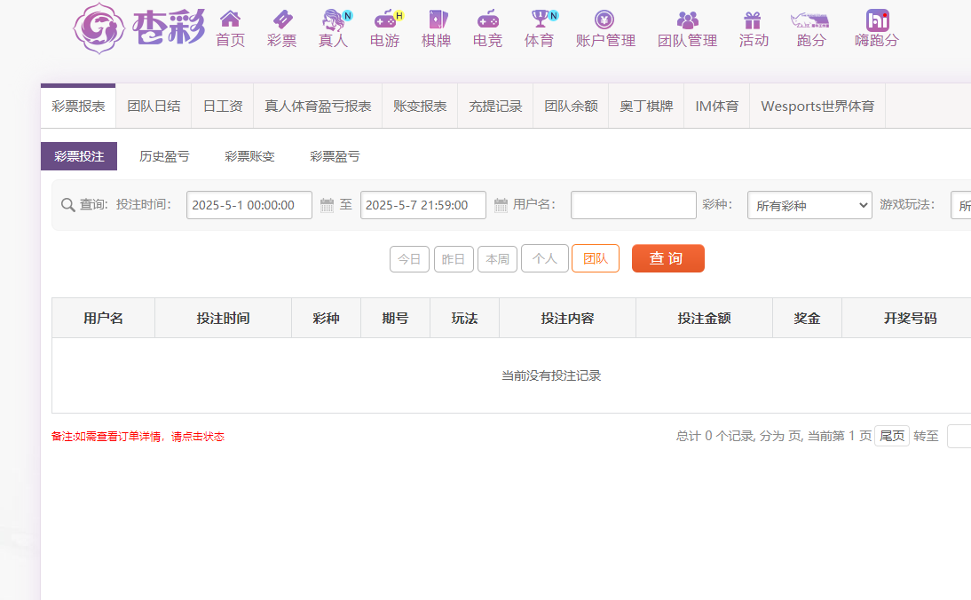
Task: Toggle the 团队 filter option
Action: tap(596, 258)
